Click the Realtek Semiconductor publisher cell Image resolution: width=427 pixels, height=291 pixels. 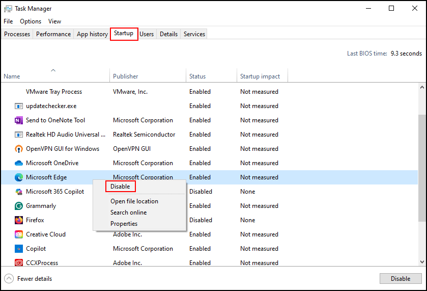tap(144, 135)
